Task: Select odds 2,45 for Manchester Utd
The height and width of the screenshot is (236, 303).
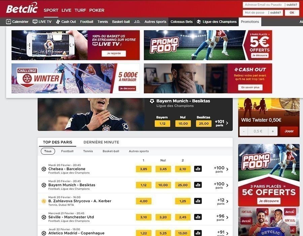Action: [182, 217]
